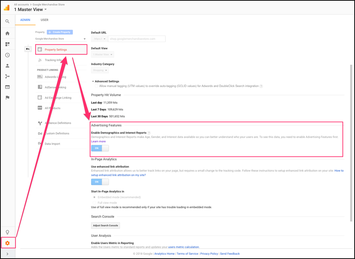Open Acquisition branching icon
The image size is (355, 259).
point(8,76)
